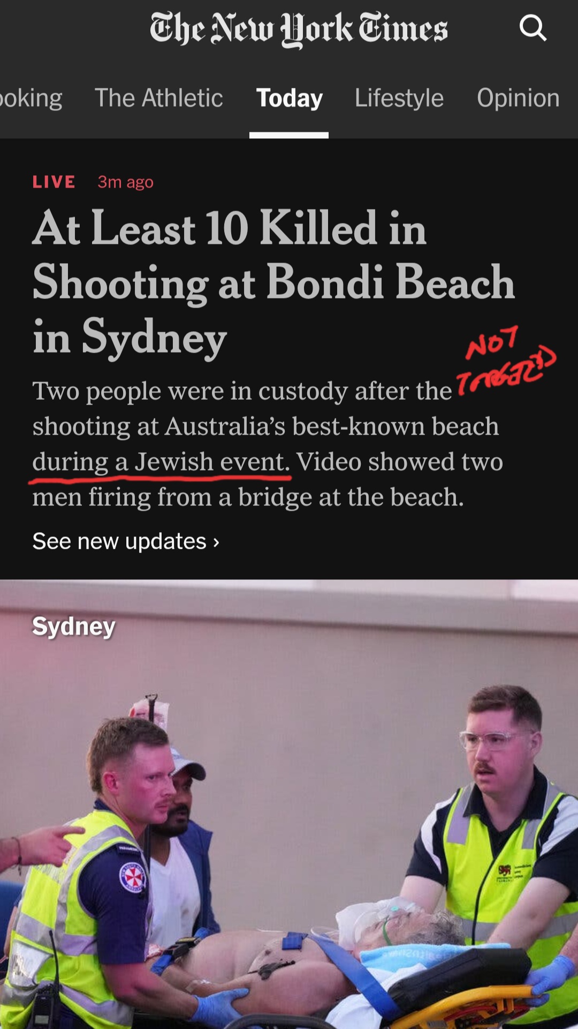Tap The New York Times logo
The width and height of the screenshot is (578, 1029).
[299, 29]
